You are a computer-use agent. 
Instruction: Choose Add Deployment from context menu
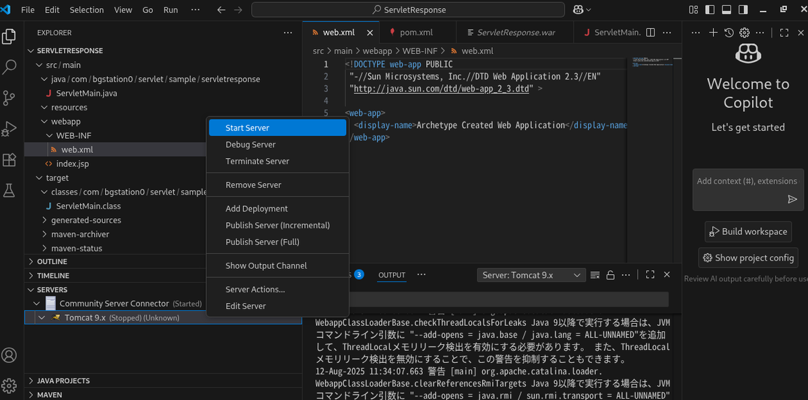[x=277, y=209]
